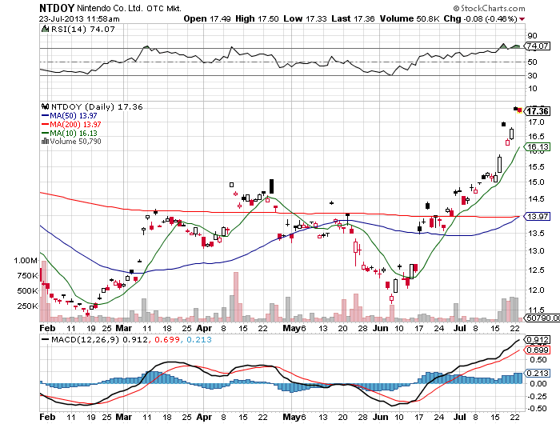Screen dimensions: 560x424
Task: Click the 500K volume axis label
Action: 27,290
